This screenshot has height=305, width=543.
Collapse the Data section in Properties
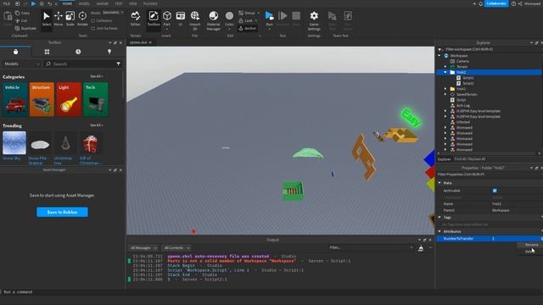[x=439, y=183]
